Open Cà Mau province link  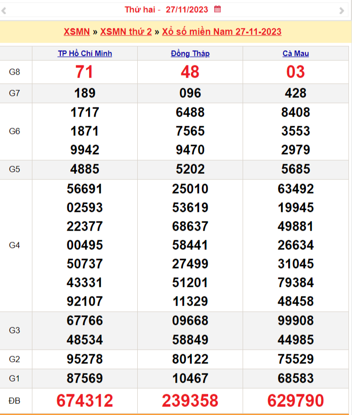pyautogui.click(x=295, y=54)
